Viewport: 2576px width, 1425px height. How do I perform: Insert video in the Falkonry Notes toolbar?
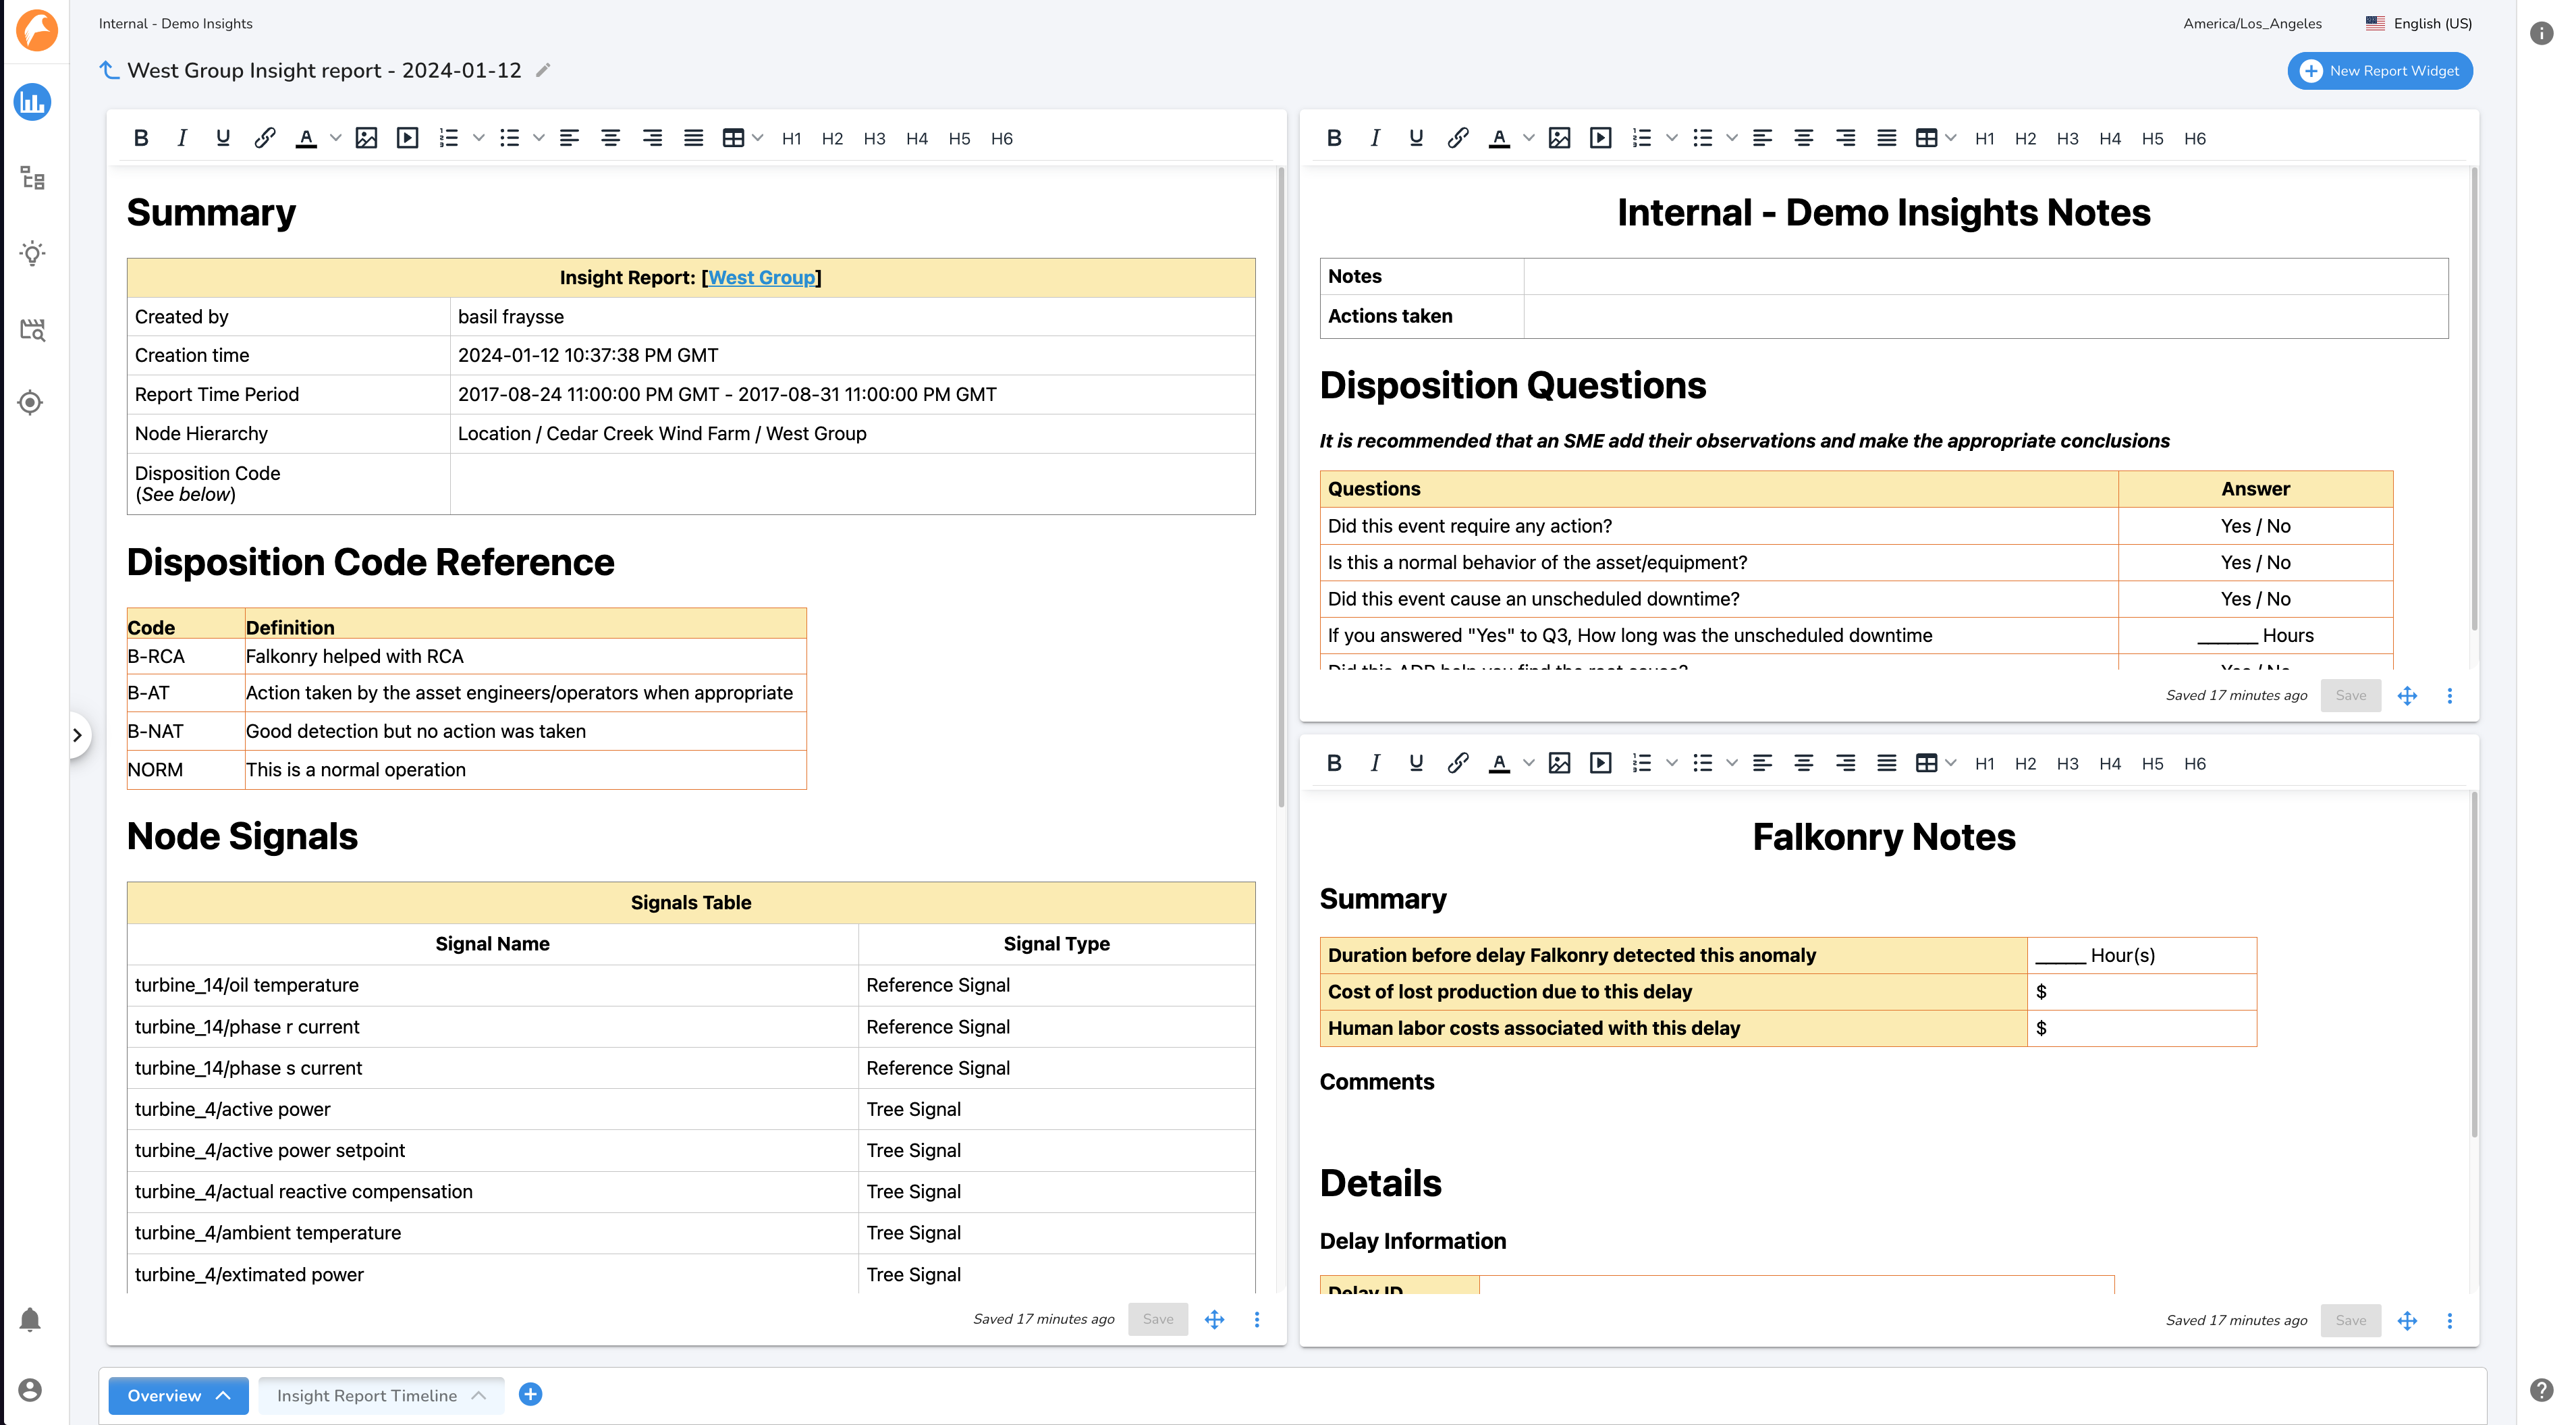tap(1600, 763)
